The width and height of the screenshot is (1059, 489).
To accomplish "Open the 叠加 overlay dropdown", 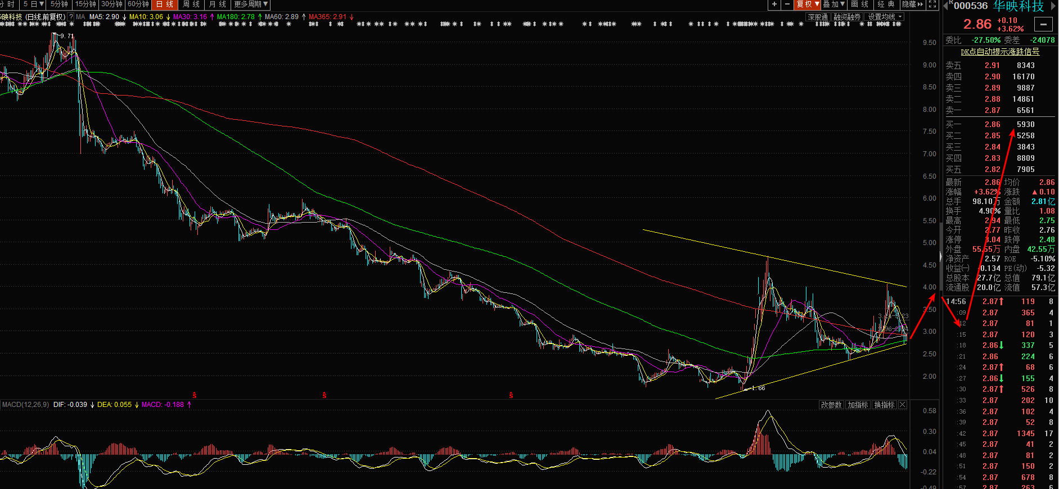I will coord(834,4).
